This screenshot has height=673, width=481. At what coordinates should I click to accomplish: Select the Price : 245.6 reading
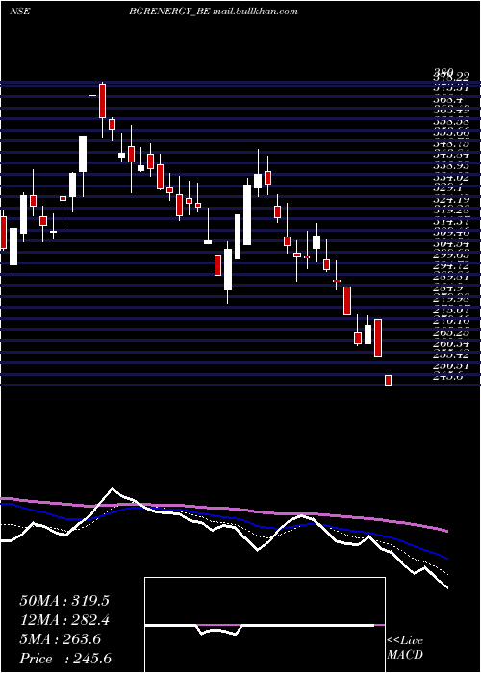(65, 659)
